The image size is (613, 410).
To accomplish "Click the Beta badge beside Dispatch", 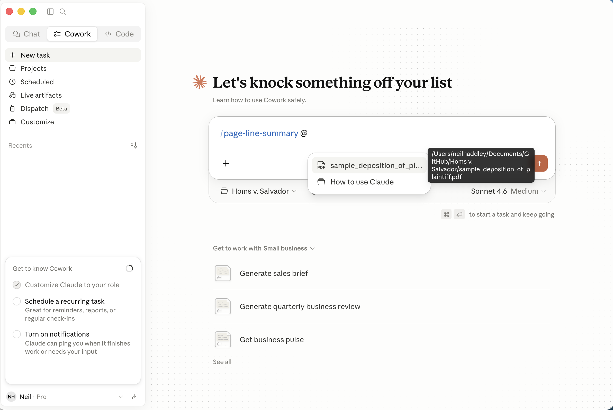I will pyautogui.click(x=61, y=108).
